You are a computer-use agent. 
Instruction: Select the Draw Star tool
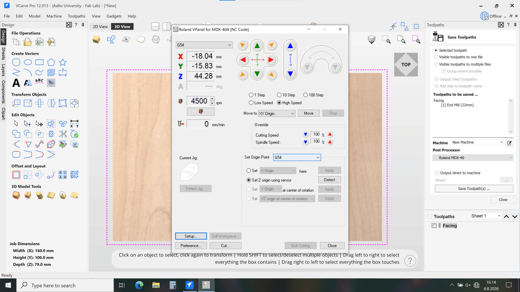tap(63, 62)
